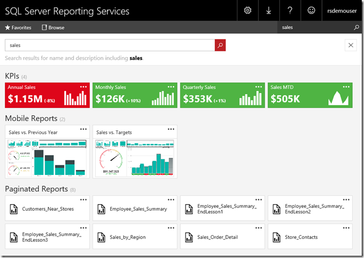Screen dimensions: 364x258
Task: Open the Customers_Near_Stores report icon
Action: pos(15,209)
